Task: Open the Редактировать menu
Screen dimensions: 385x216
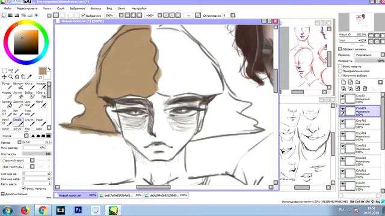Action: point(27,8)
